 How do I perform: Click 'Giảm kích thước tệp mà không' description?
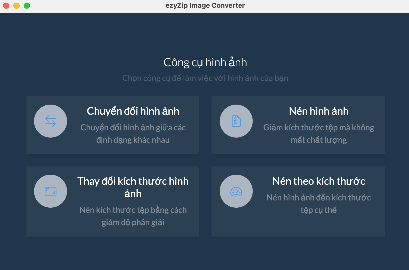click(x=318, y=128)
